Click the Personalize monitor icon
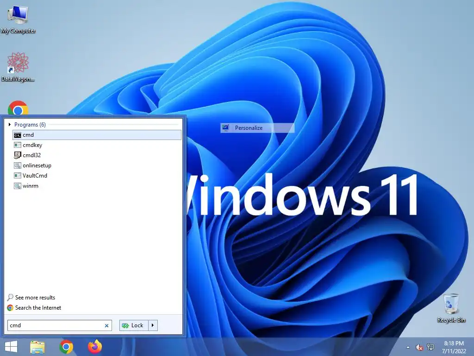 [x=225, y=128]
